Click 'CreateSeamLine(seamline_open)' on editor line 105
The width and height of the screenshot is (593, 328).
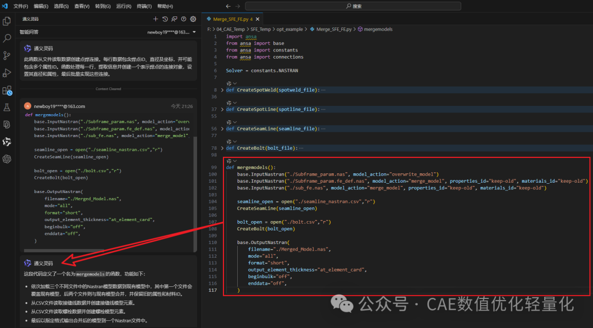tap(277, 208)
